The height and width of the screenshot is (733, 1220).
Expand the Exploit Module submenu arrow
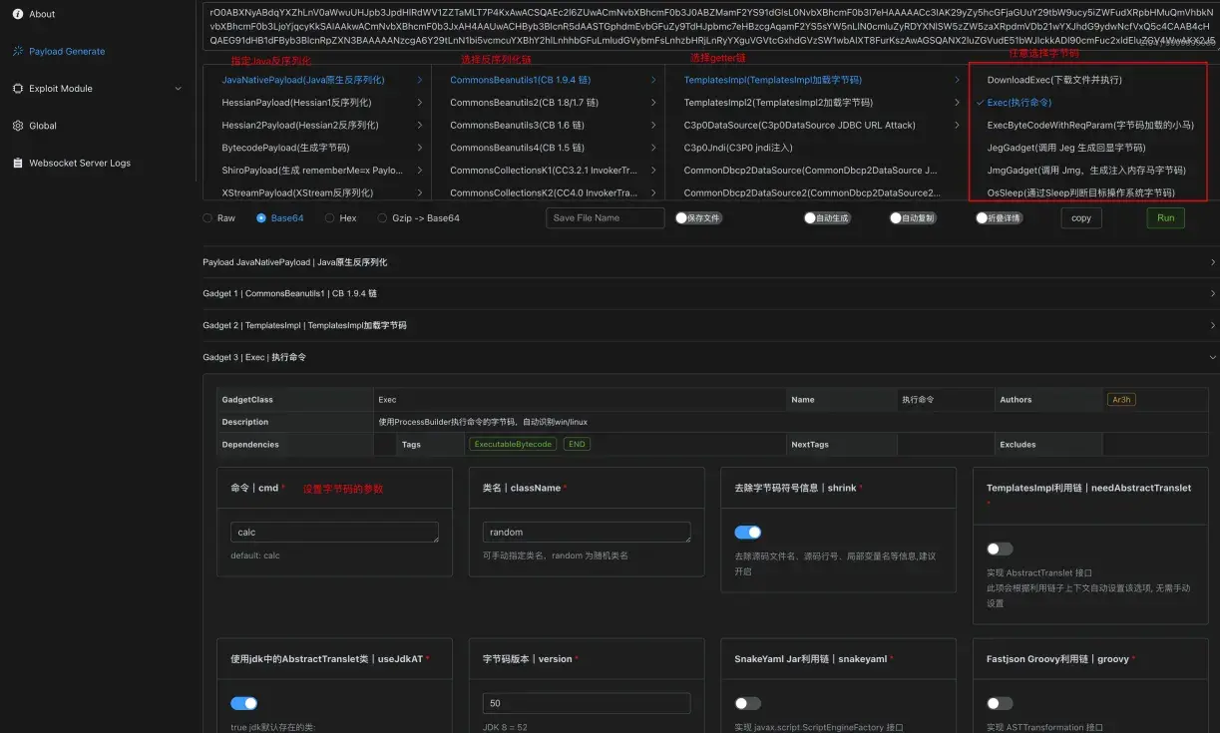[179, 89]
